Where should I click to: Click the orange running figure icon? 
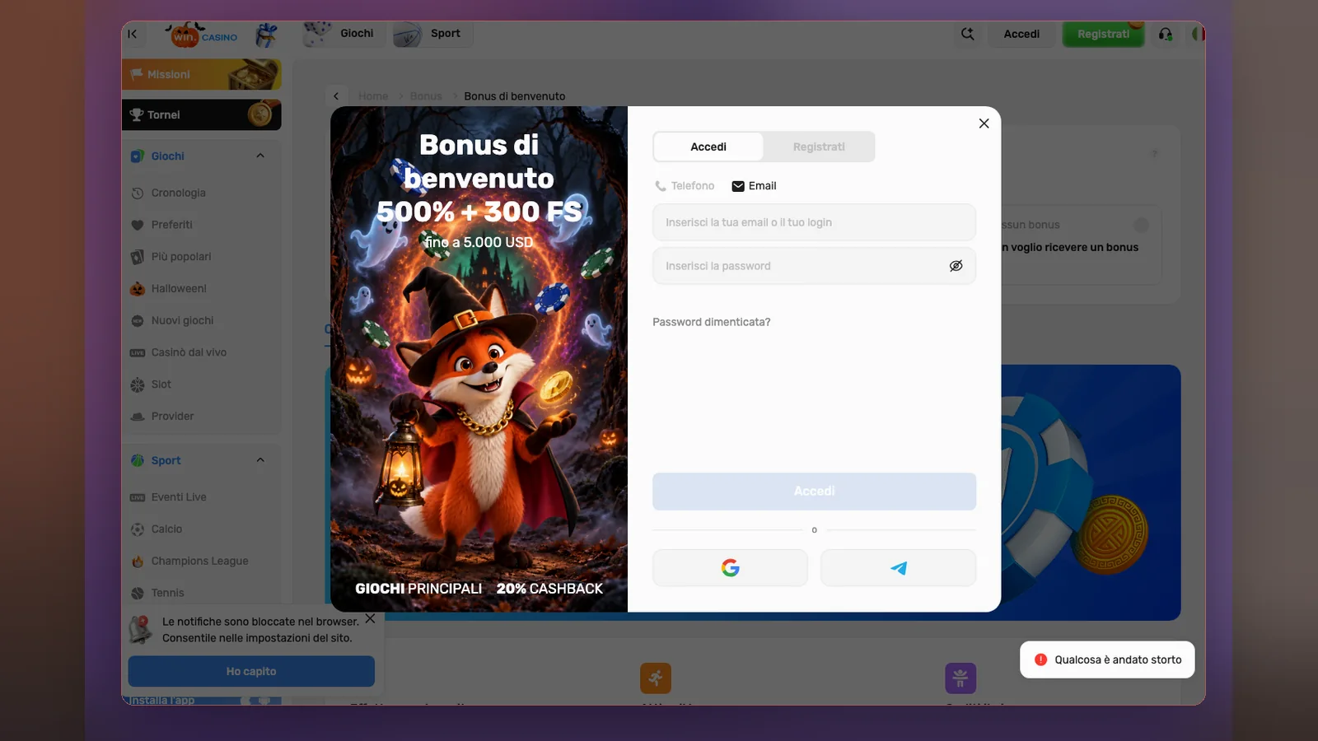656,678
